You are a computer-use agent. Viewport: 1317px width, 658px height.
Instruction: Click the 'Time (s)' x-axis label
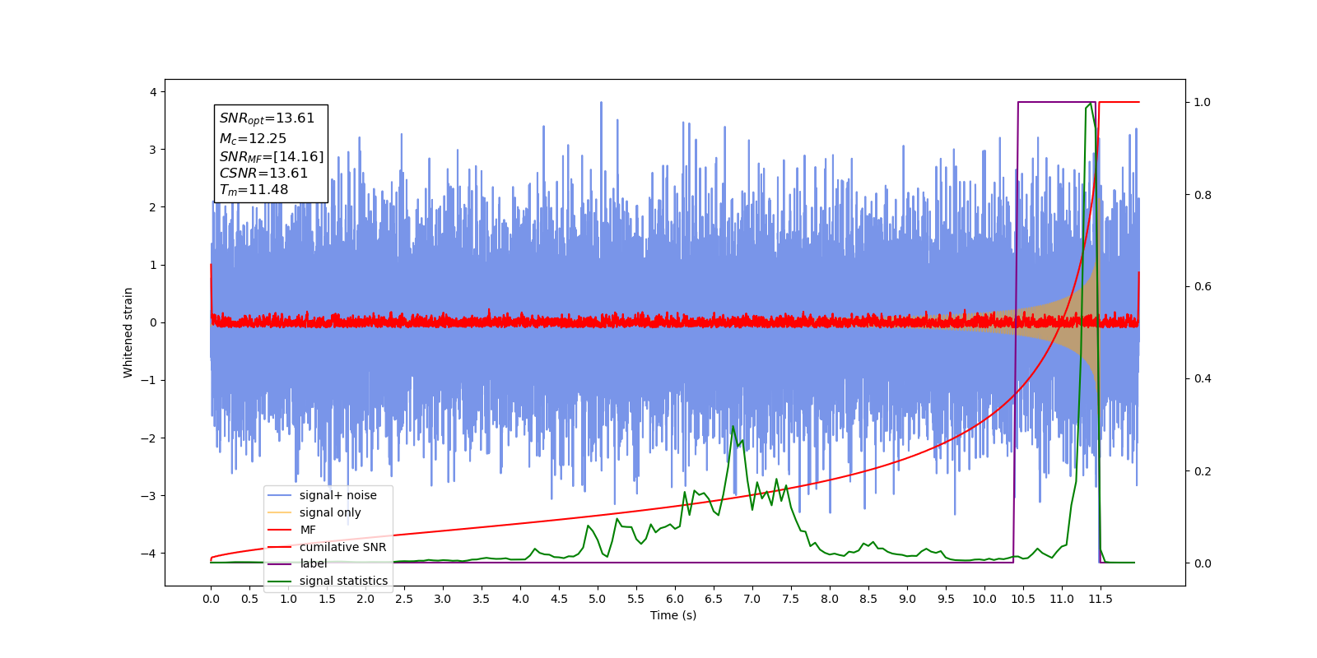(x=673, y=615)
